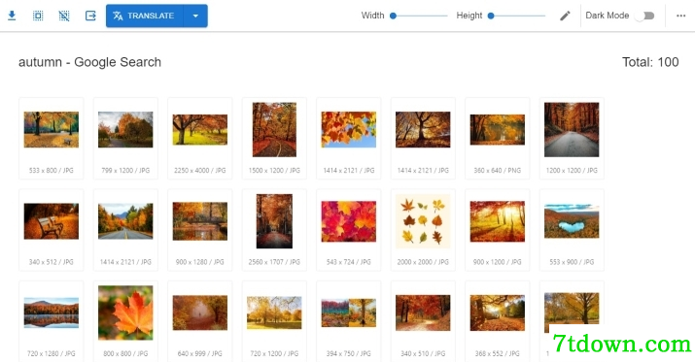Click the select all images icon
The height and width of the screenshot is (362, 695).
point(38,16)
